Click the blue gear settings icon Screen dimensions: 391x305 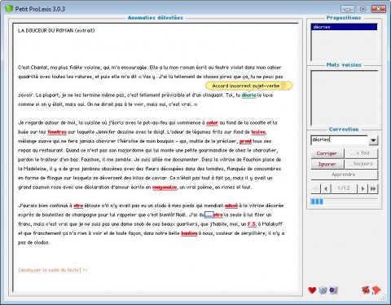tap(333, 290)
